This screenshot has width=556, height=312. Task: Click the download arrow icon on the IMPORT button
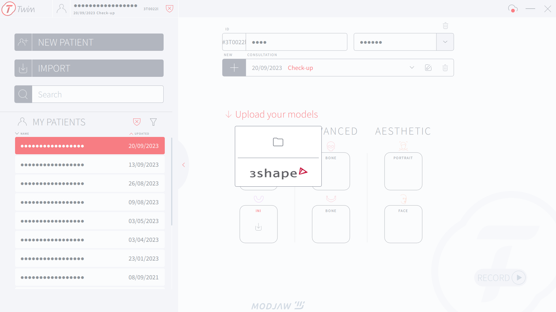point(23,68)
